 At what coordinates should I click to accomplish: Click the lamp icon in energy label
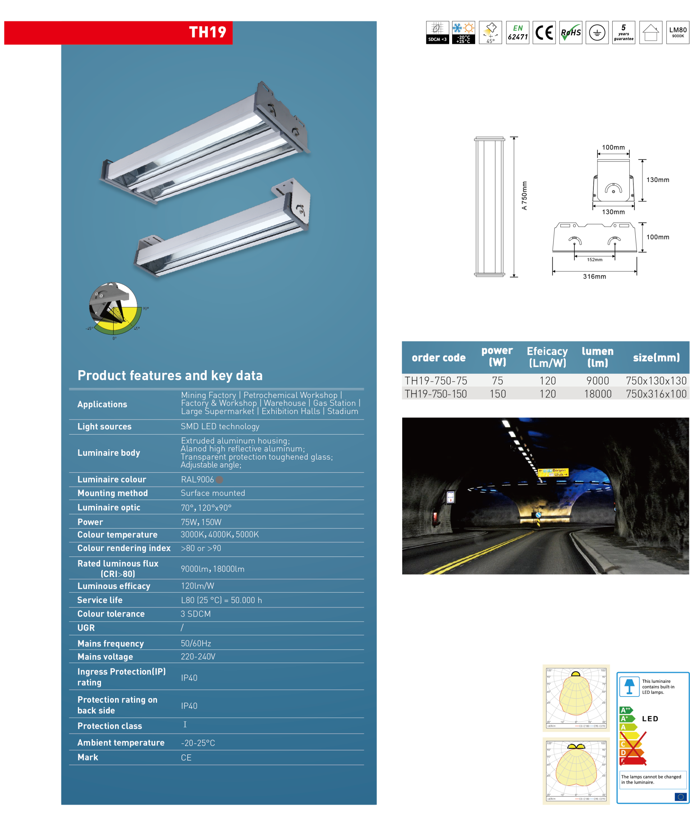[629, 686]
